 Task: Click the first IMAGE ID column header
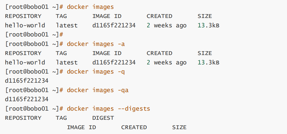tap(107, 16)
